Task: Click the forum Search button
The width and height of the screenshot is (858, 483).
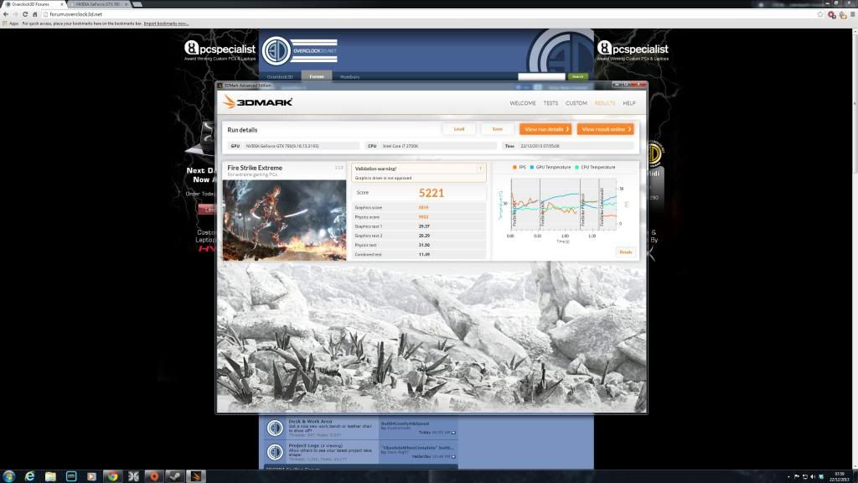Action: point(578,76)
